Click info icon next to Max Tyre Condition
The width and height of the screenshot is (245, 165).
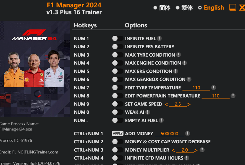click(178, 55)
